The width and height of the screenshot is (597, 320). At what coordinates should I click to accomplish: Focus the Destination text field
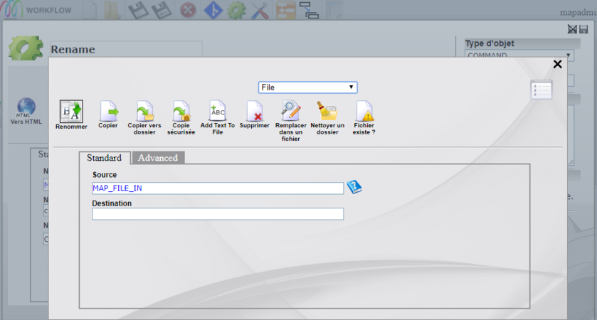tap(218, 214)
